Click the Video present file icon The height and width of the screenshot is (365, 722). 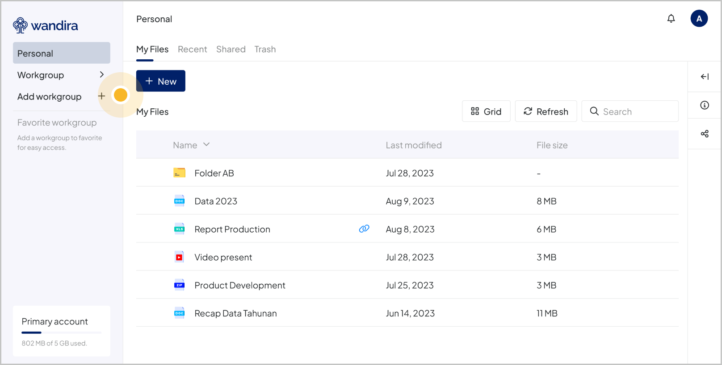coord(179,257)
